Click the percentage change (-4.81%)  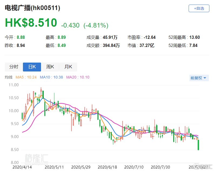tap(96, 25)
